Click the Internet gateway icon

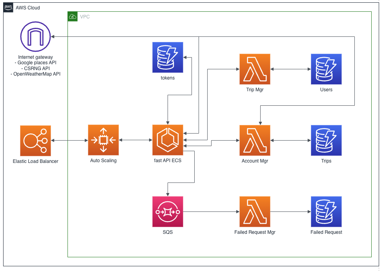tap(35, 36)
